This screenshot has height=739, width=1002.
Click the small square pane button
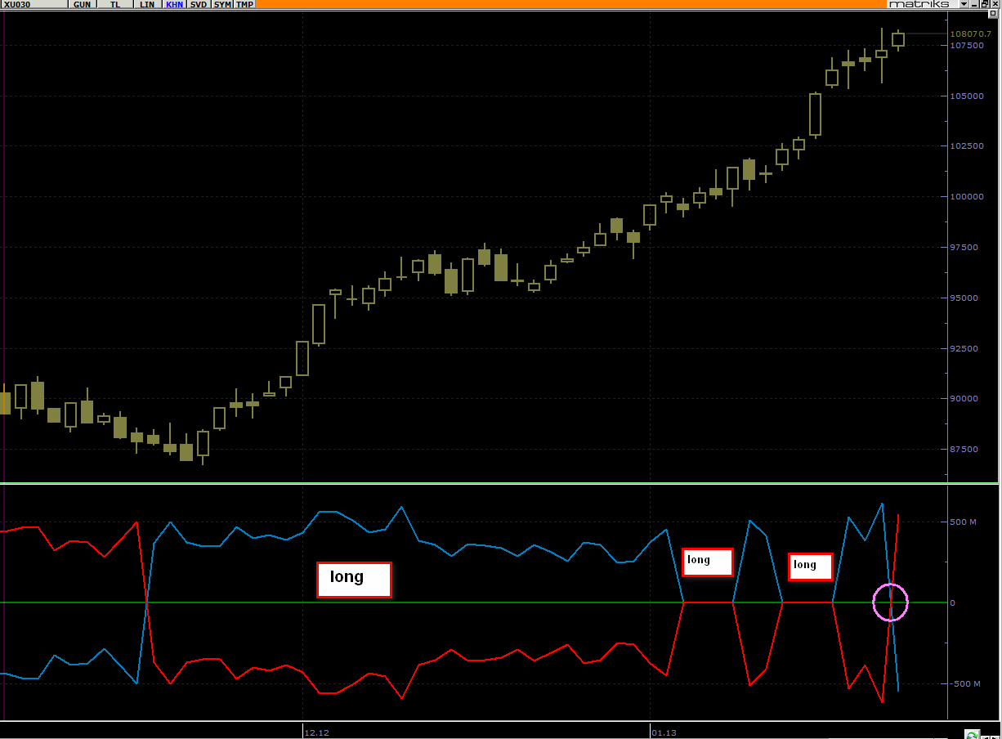993,14
